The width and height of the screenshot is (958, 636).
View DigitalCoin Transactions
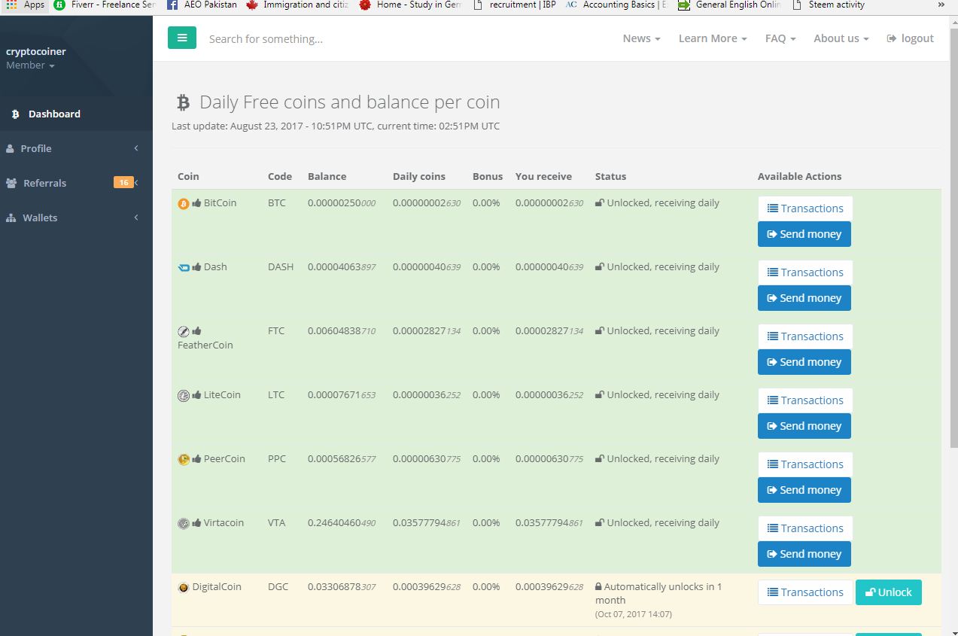click(805, 592)
